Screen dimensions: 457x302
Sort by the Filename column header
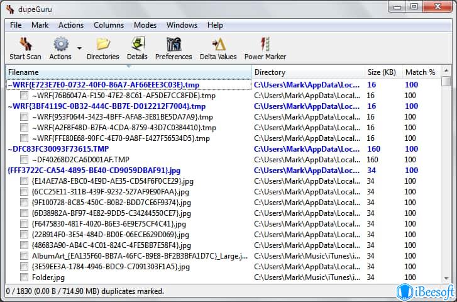[x=128, y=72]
